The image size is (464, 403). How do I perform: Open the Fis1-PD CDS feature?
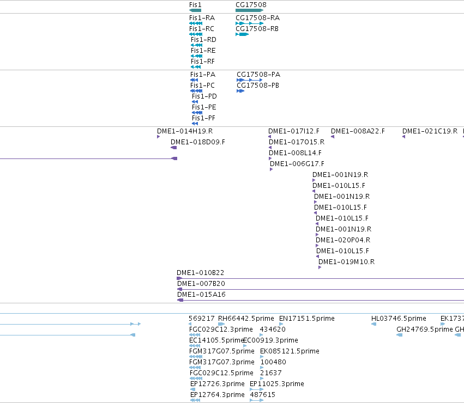tap(195, 102)
